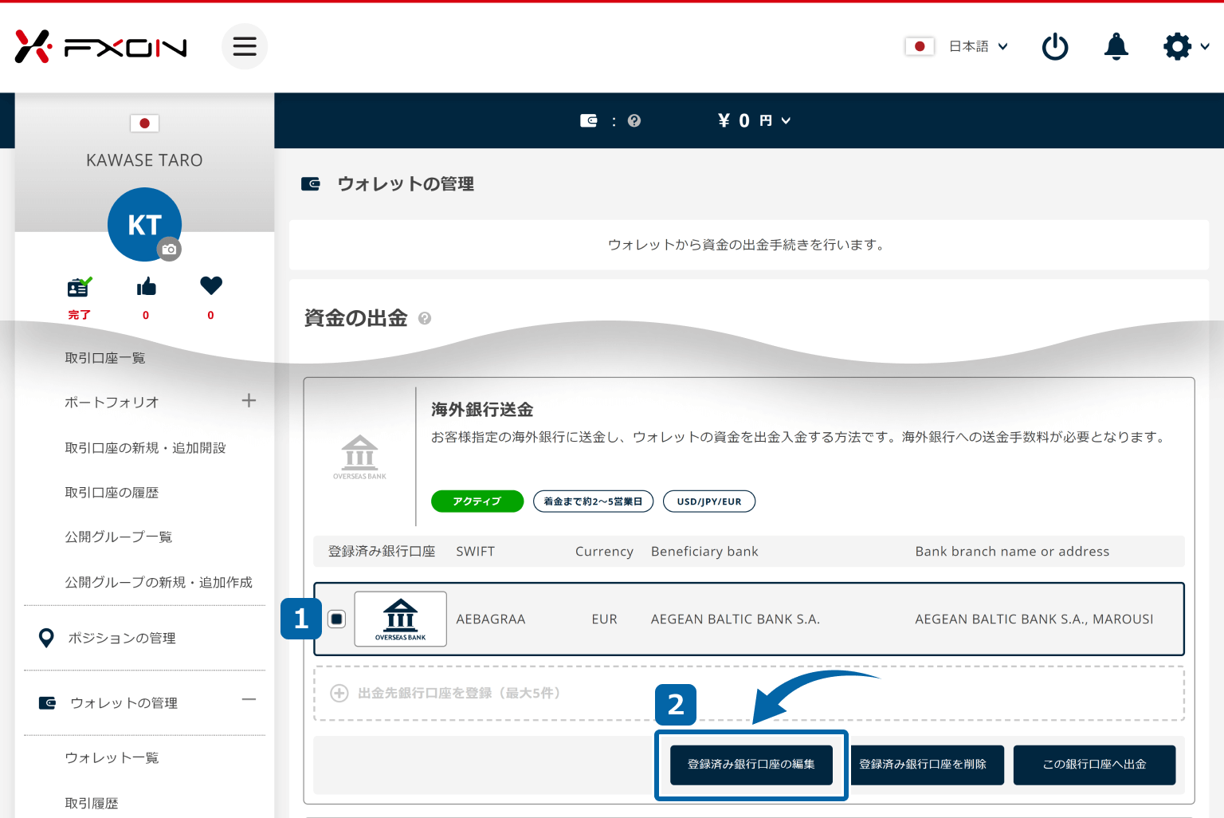Click the 海外銀行送金 heading

pyautogui.click(x=482, y=410)
